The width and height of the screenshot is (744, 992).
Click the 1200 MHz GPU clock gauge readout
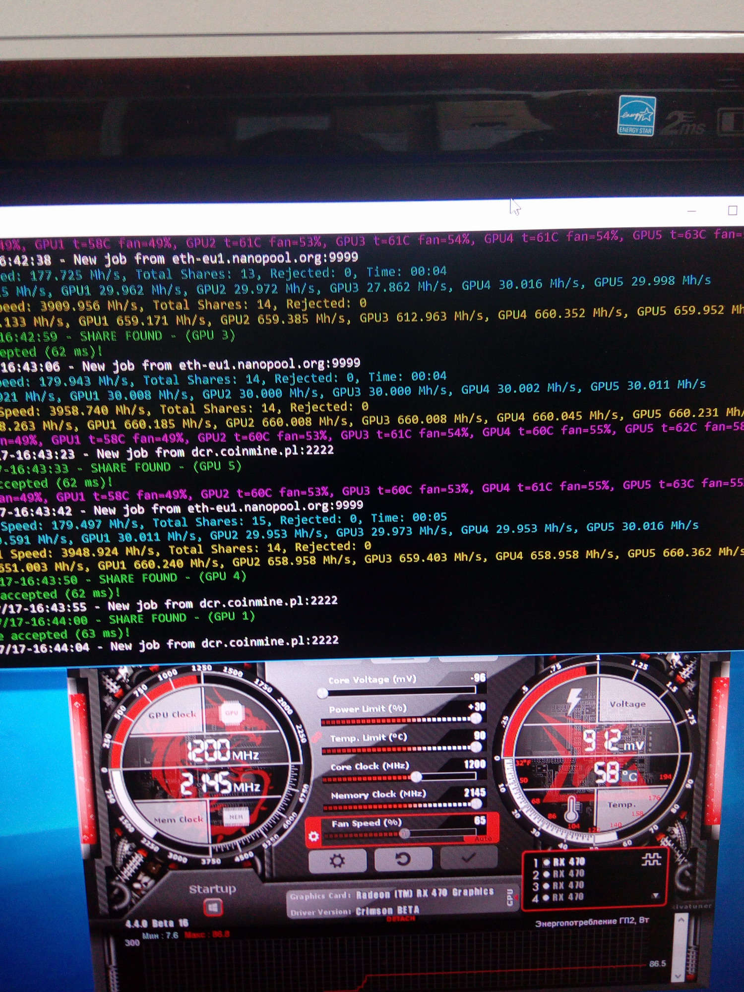tap(223, 750)
